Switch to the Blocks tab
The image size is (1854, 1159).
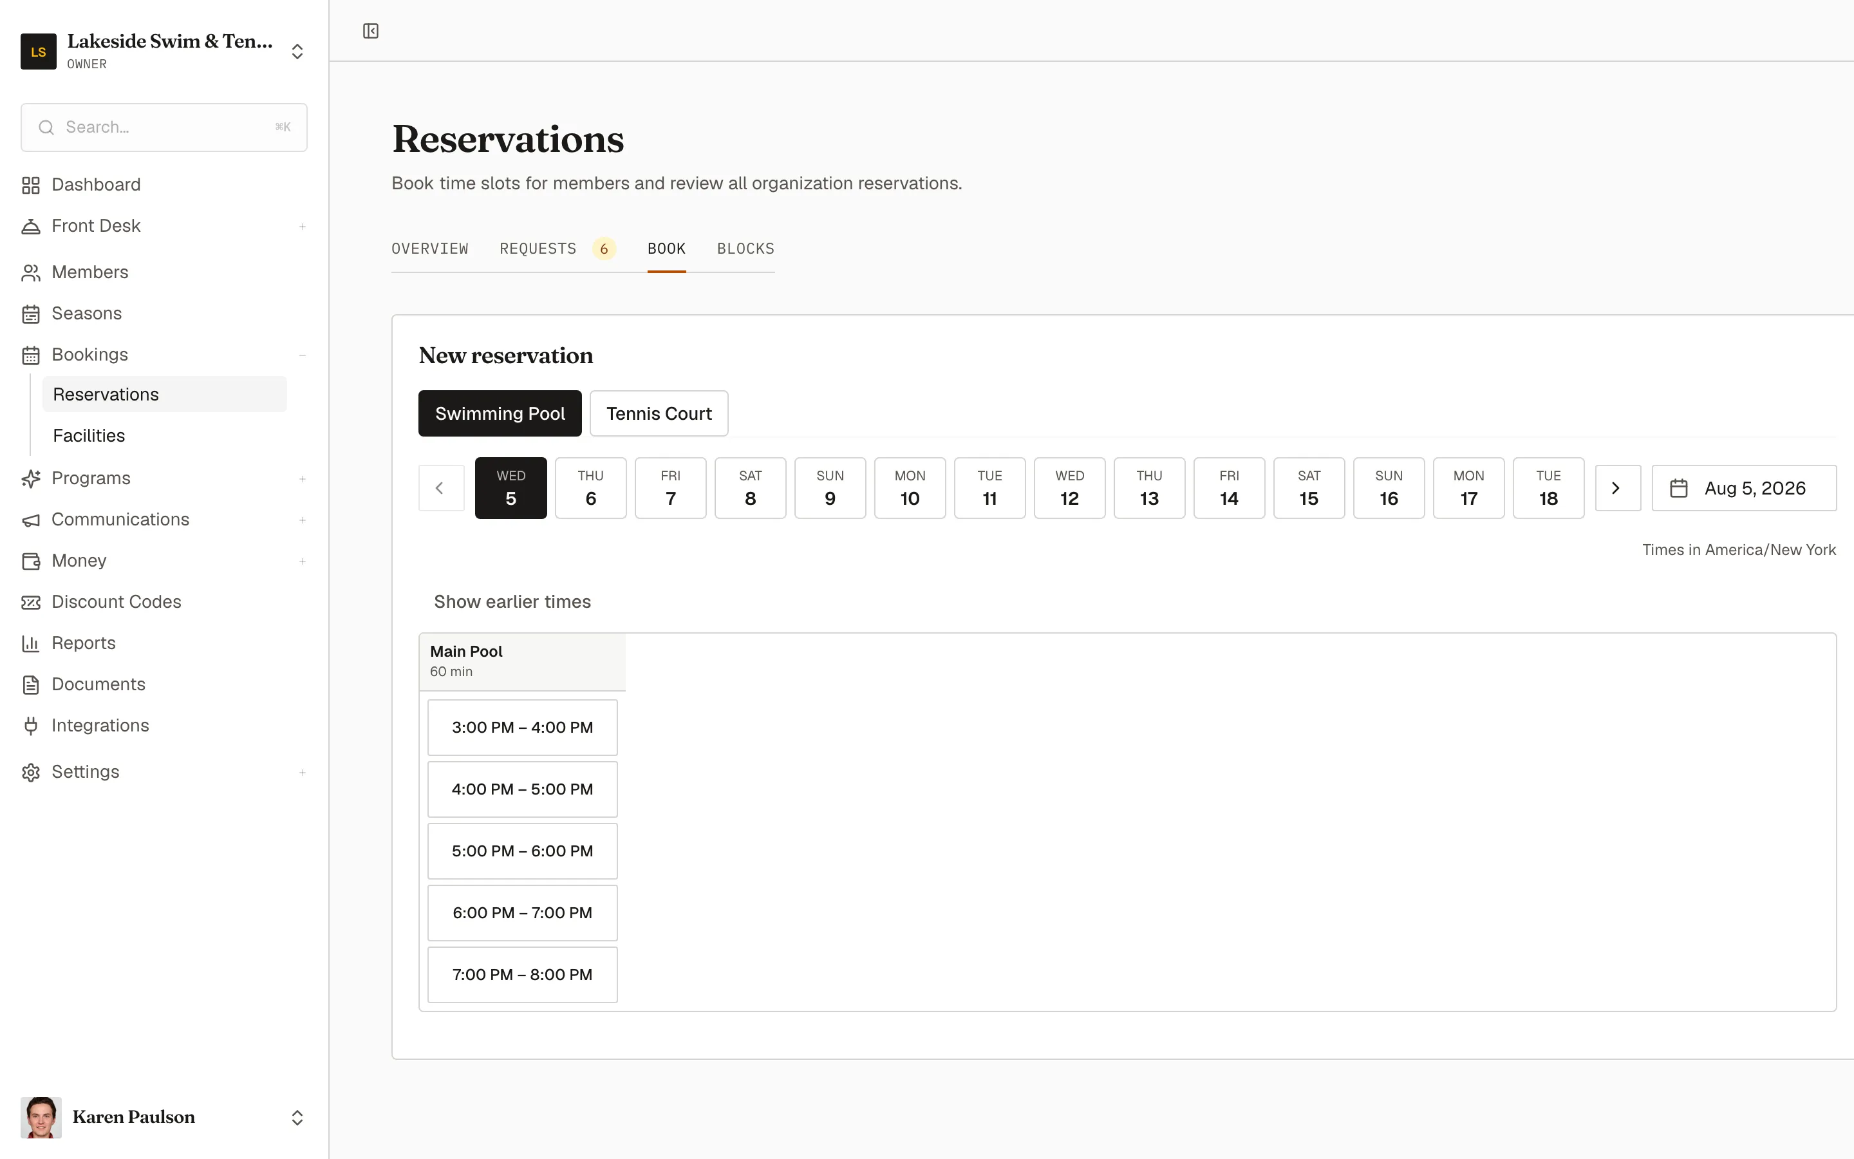(745, 249)
